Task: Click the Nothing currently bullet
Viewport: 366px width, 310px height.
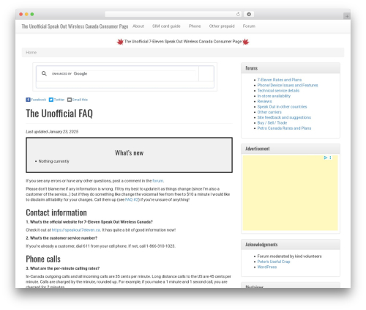Action: (53, 161)
